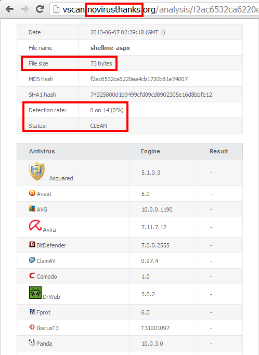Click the Avast orange logo

click(x=32, y=193)
